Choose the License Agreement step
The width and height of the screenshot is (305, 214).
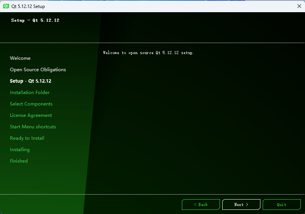(31, 115)
